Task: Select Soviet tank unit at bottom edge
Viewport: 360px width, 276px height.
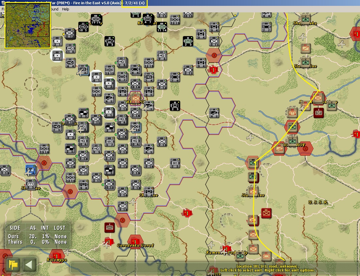Action: 267,256
